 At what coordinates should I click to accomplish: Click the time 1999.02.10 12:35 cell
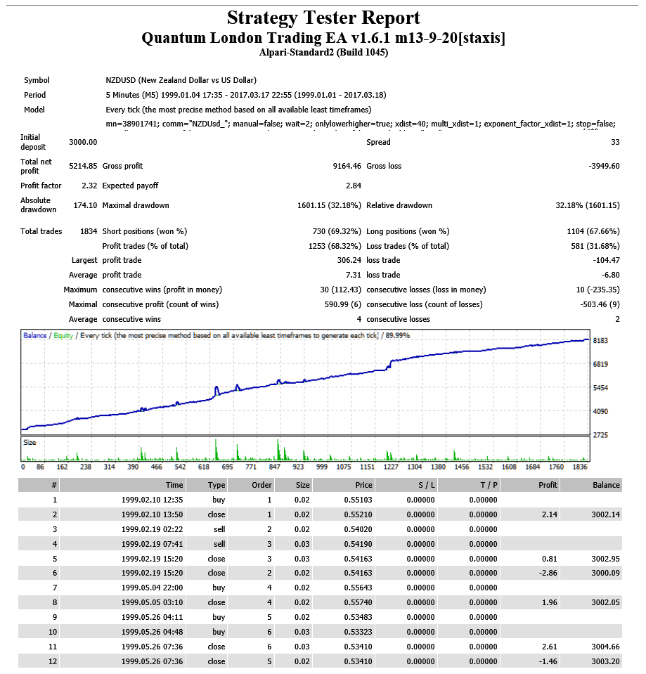point(152,500)
